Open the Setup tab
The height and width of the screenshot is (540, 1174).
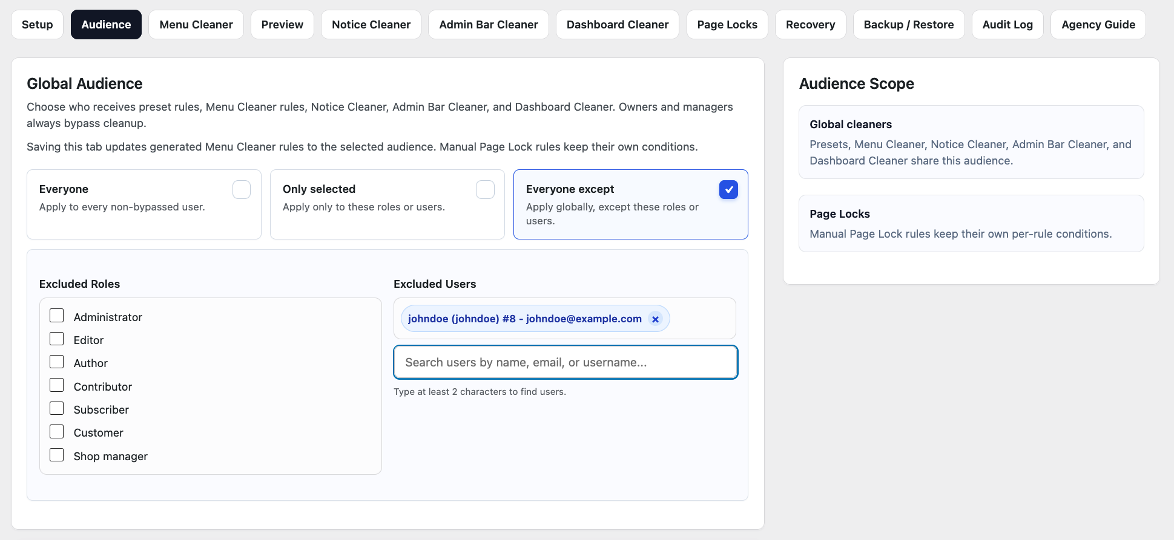click(38, 25)
